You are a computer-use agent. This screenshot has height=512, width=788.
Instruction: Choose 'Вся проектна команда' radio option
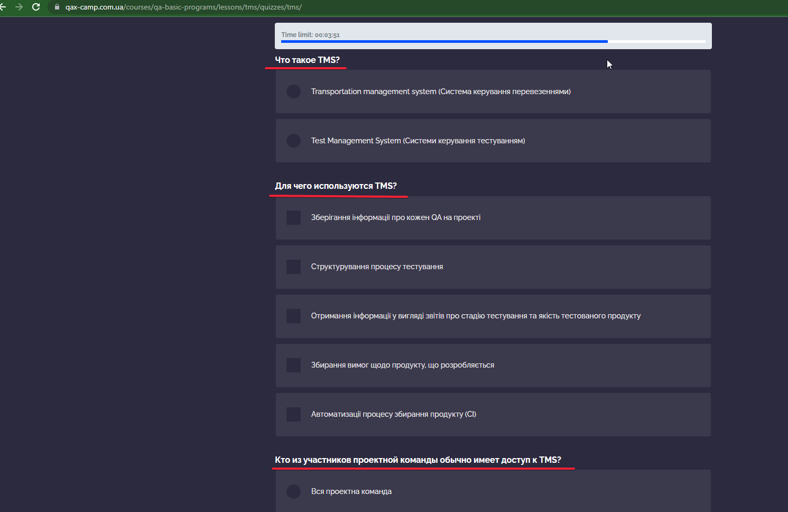(293, 491)
